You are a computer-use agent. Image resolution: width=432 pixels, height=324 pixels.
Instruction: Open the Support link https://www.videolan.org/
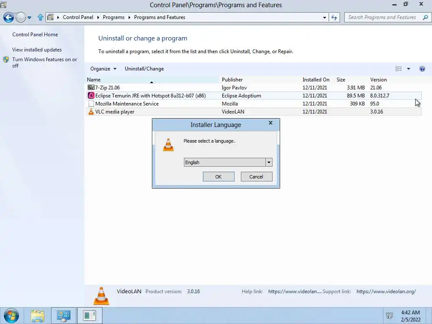click(386, 292)
